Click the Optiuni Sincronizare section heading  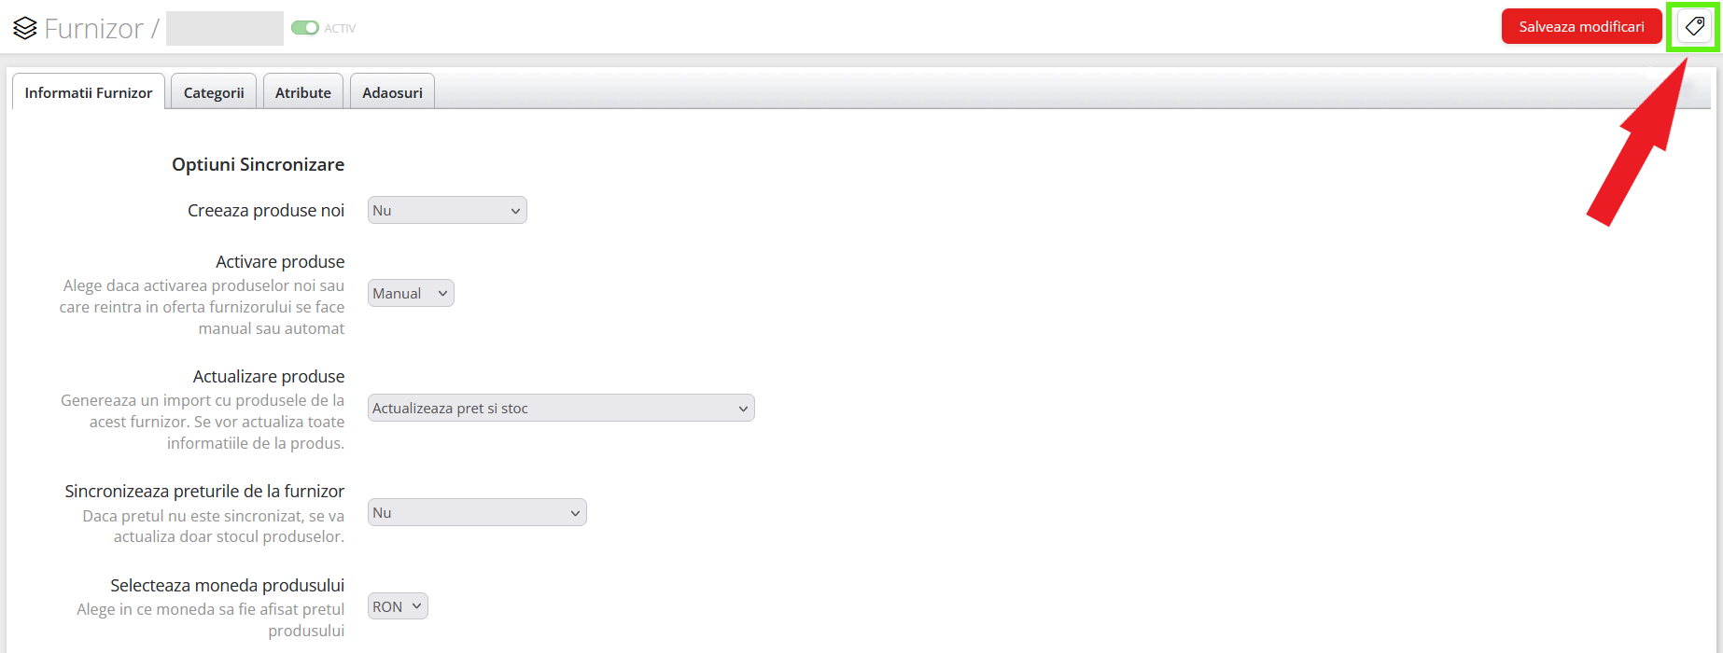[x=258, y=165]
